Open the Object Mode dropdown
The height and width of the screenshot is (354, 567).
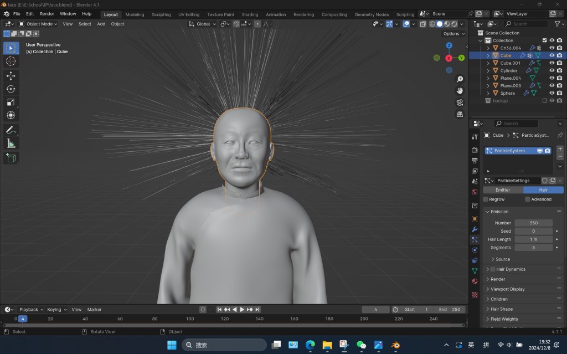click(x=38, y=24)
